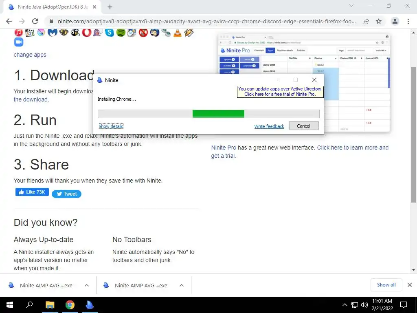Close the downloads bar
417x313 pixels.
410,285
